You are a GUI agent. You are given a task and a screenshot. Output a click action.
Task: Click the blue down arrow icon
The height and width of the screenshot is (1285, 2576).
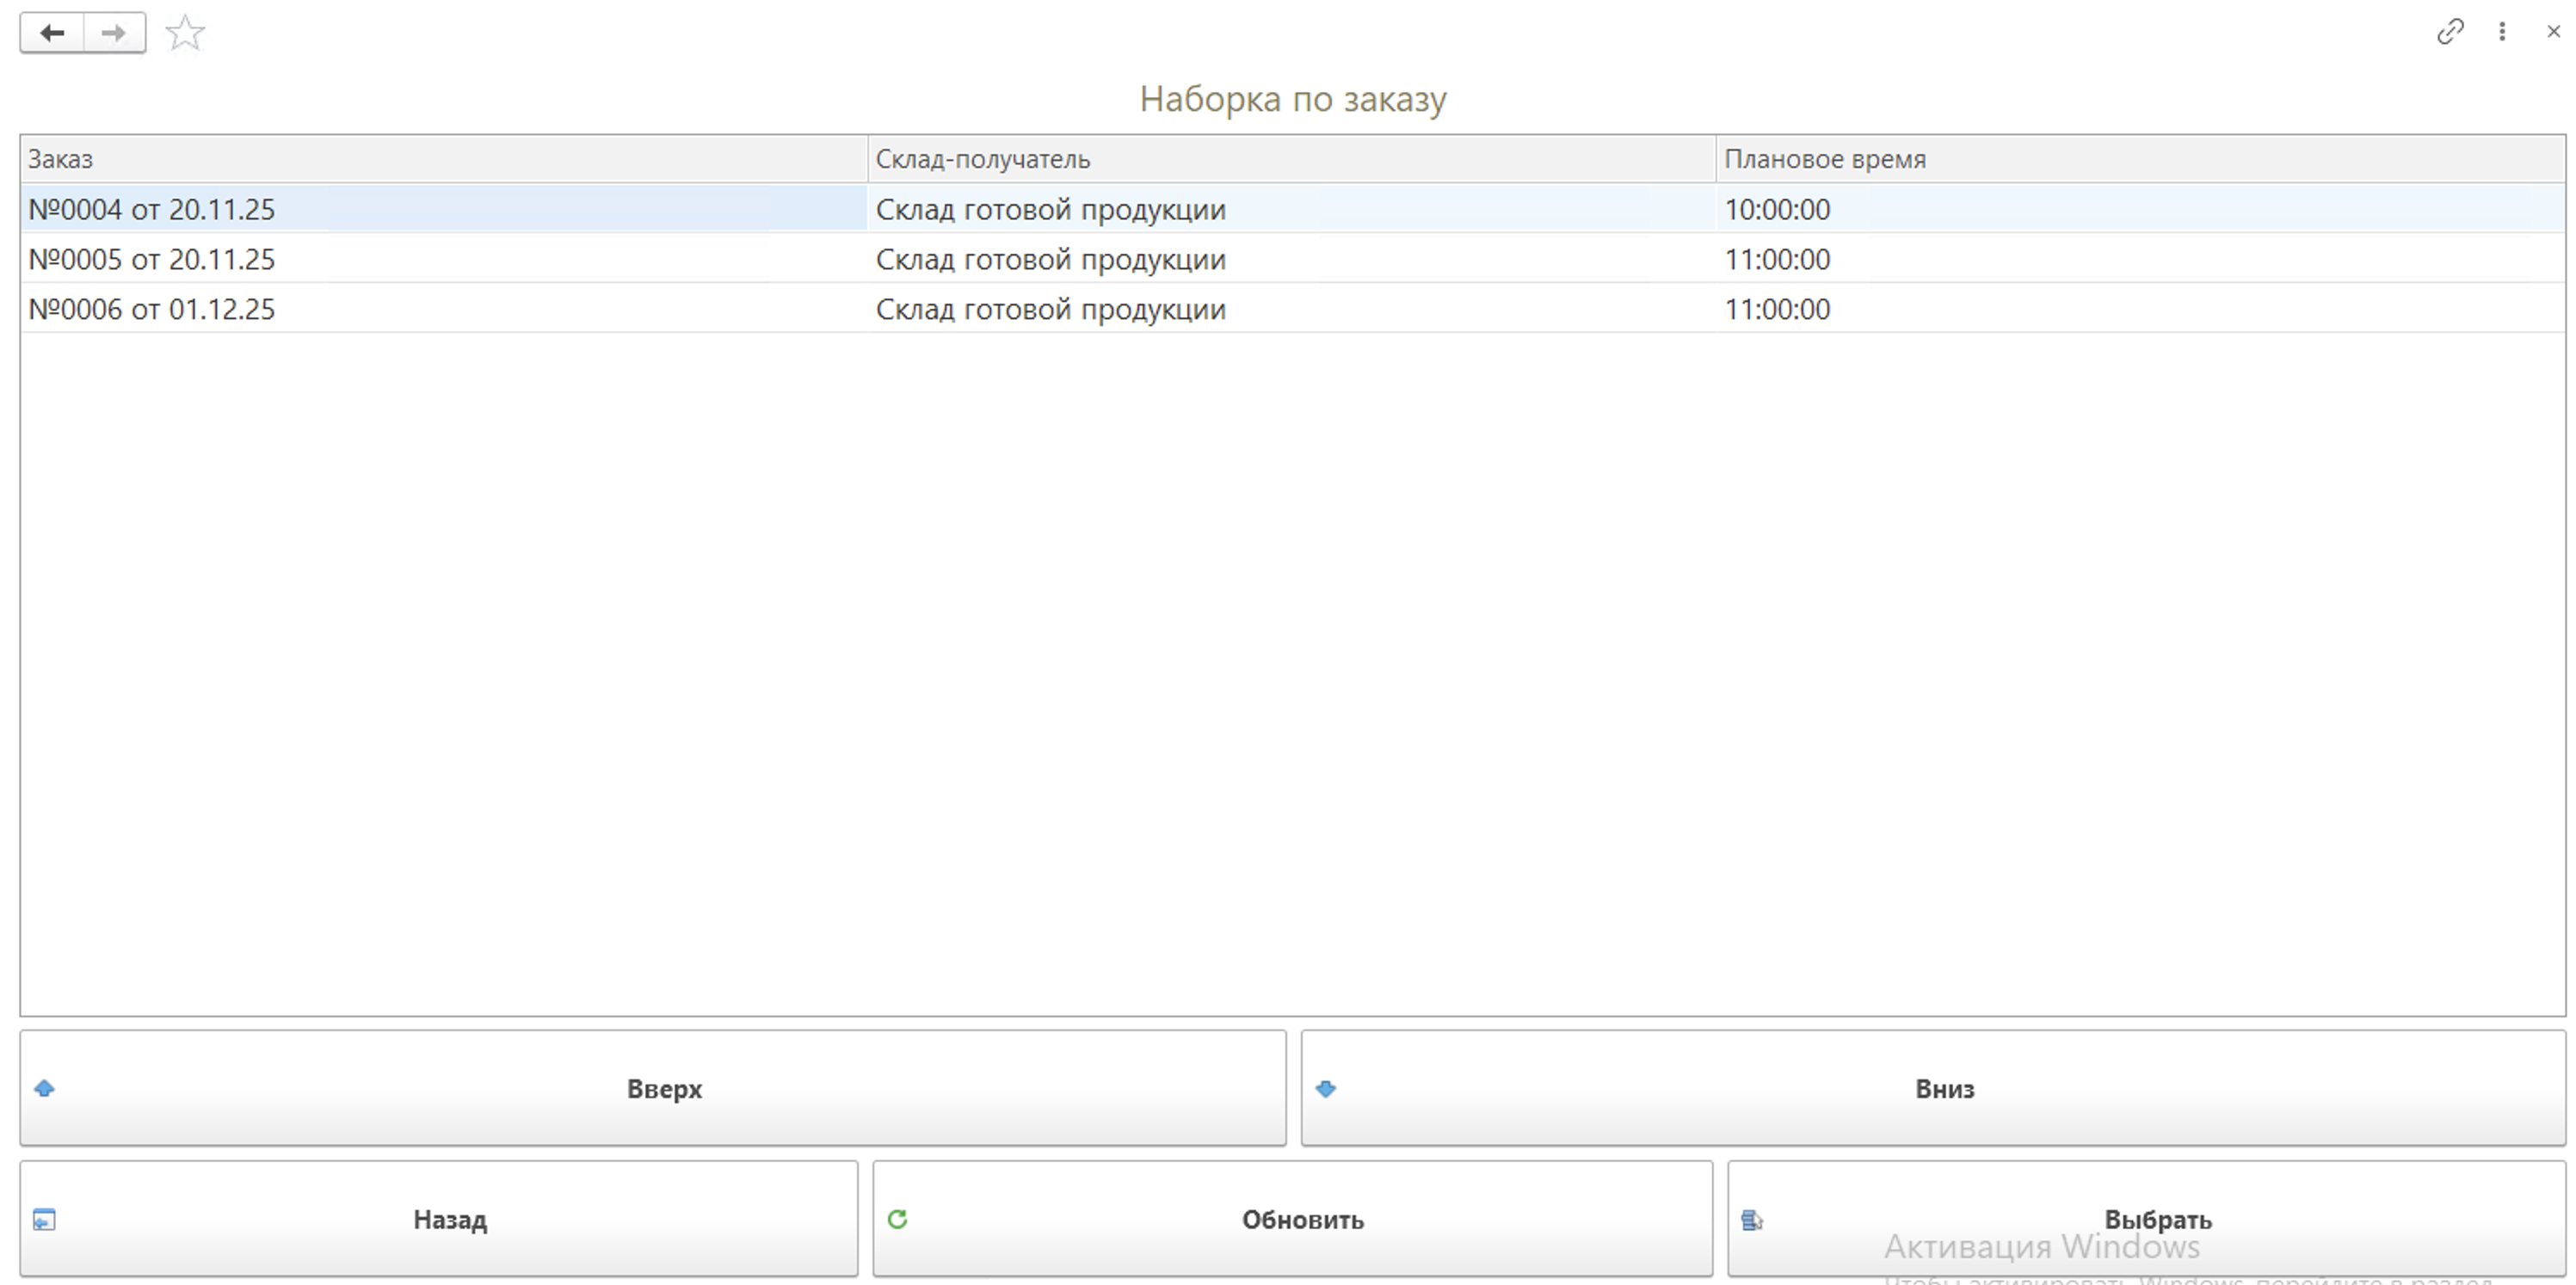[x=1326, y=1088]
